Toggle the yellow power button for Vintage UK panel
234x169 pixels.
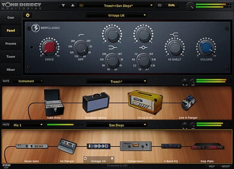[28, 15]
